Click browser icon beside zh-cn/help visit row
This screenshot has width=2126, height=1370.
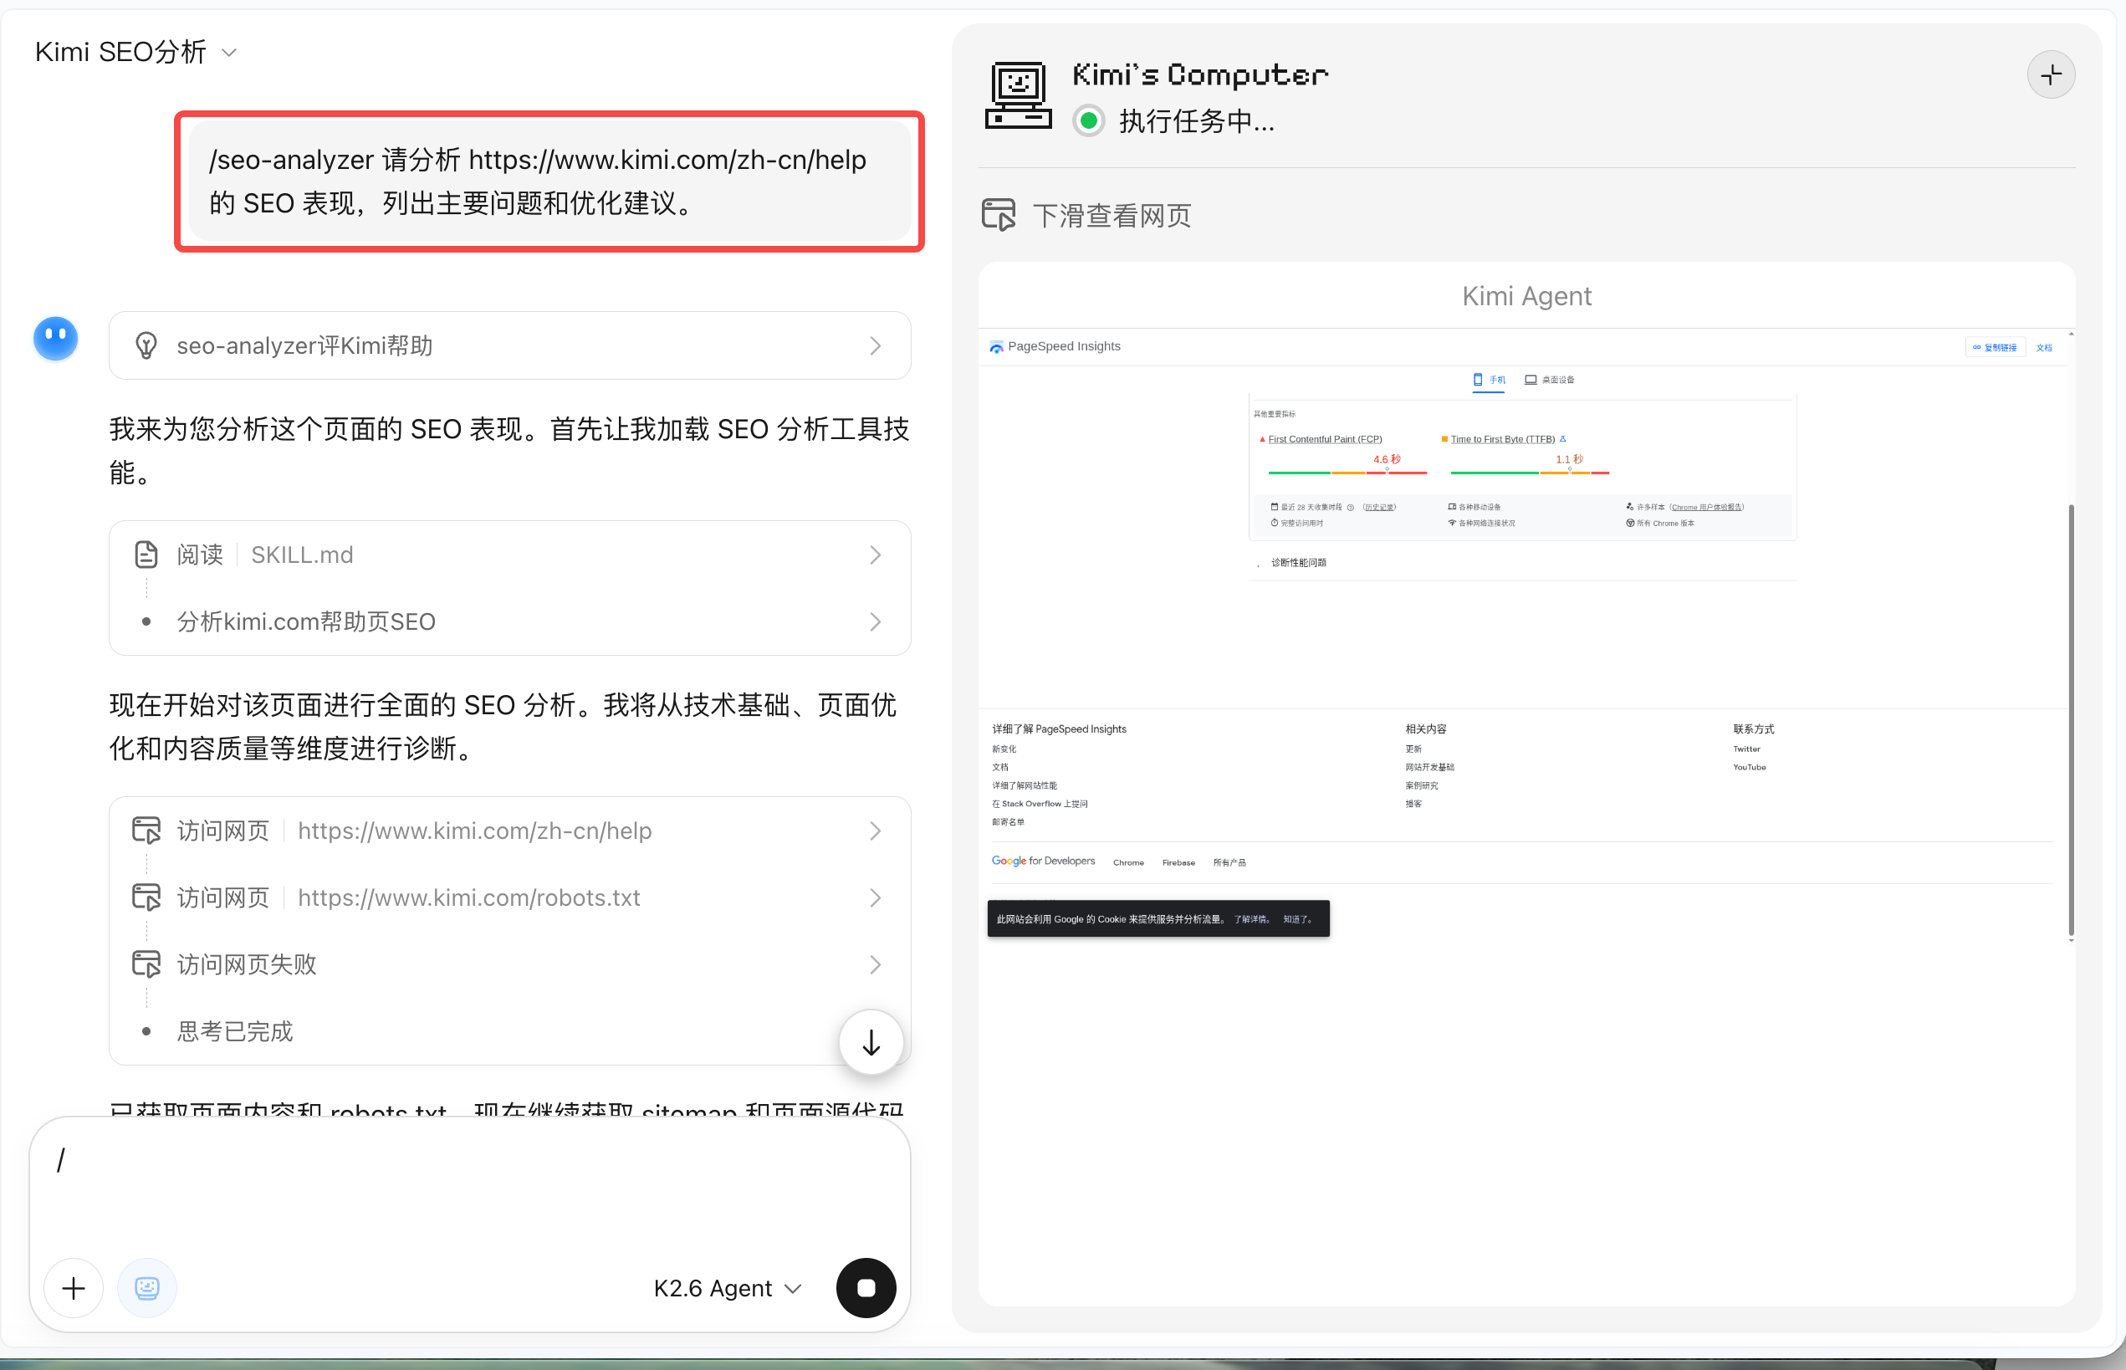coord(146,830)
